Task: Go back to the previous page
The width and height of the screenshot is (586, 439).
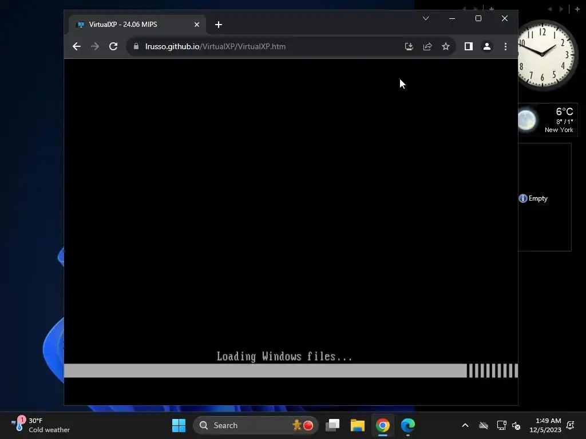Action: pyautogui.click(x=77, y=46)
